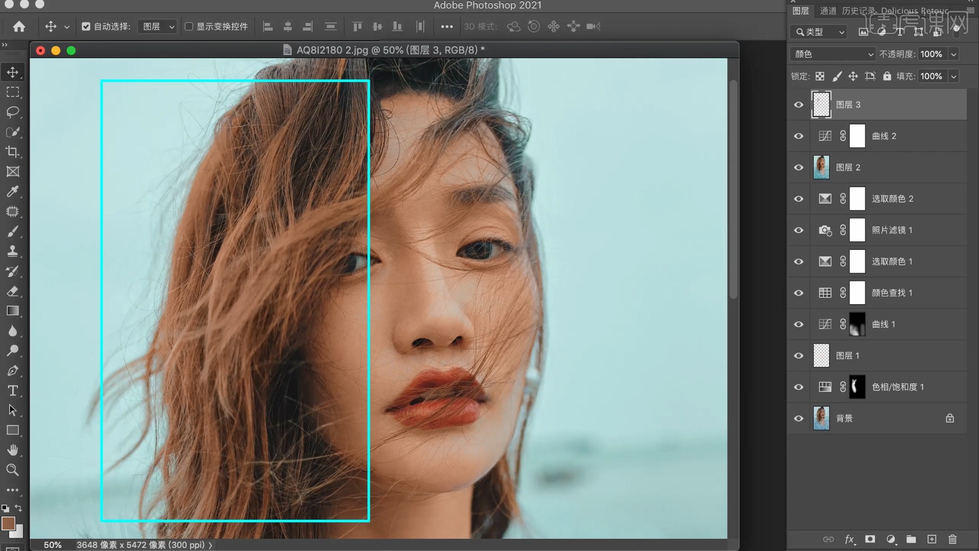Expand the 不透明度 opacity dropdown arrow
This screenshot has width=979, height=551.
[x=954, y=54]
